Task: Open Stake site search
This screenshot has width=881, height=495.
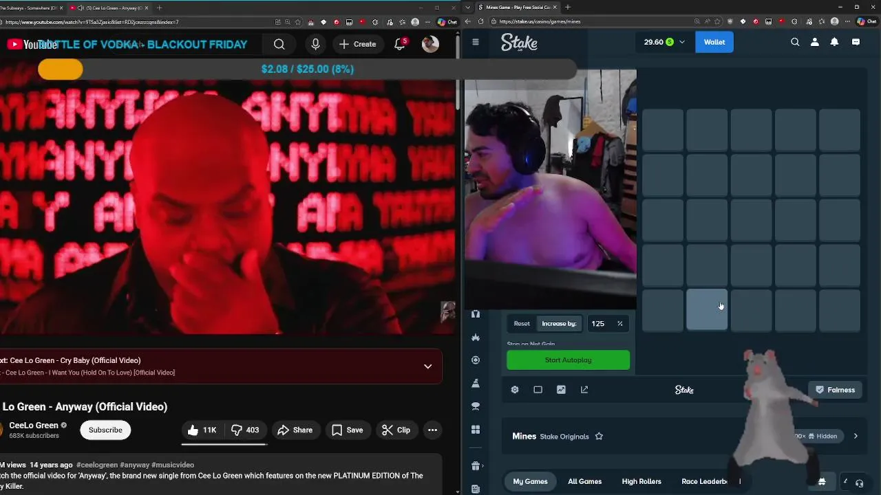Action: pyautogui.click(x=795, y=42)
